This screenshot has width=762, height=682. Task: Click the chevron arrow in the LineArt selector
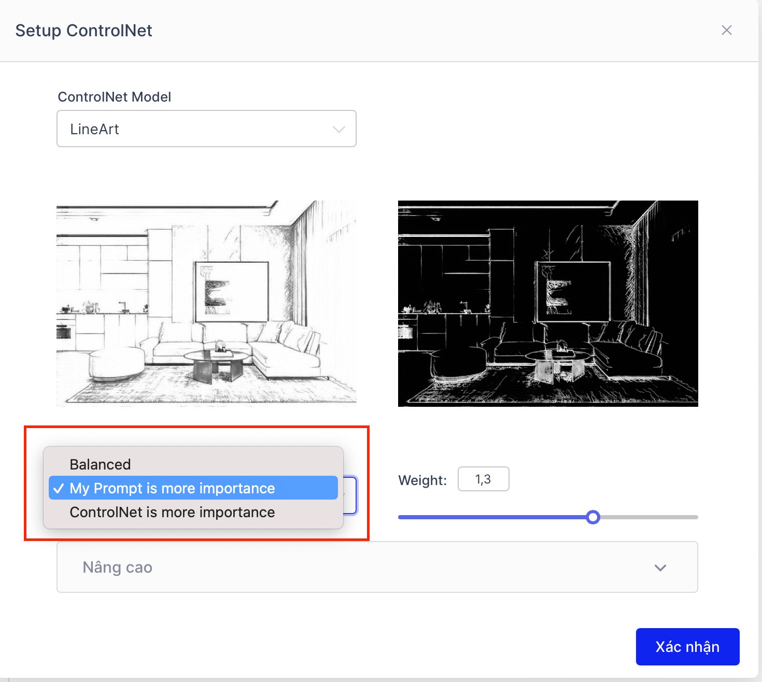point(338,129)
